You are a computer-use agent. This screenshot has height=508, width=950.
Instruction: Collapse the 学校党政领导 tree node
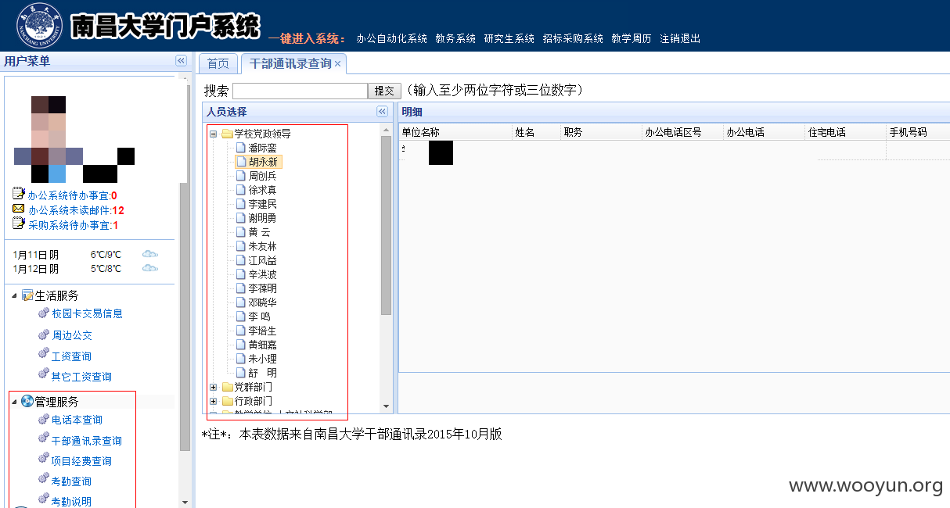click(x=213, y=134)
